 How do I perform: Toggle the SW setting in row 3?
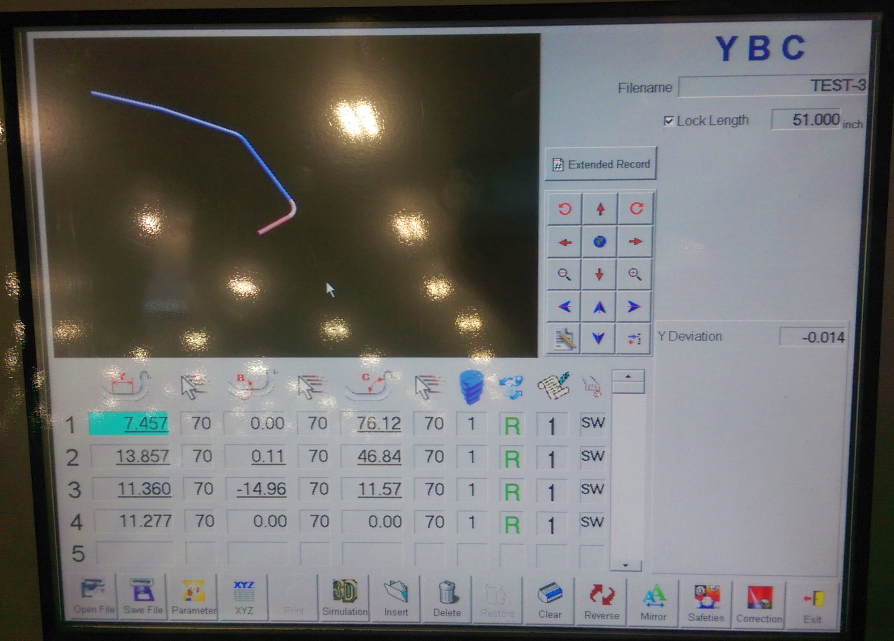[x=592, y=489]
